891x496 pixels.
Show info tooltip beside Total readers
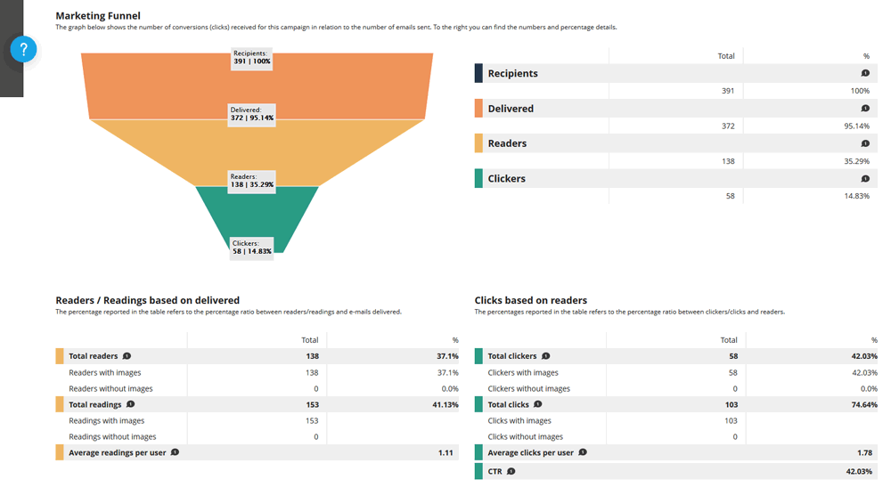tap(127, 356)
